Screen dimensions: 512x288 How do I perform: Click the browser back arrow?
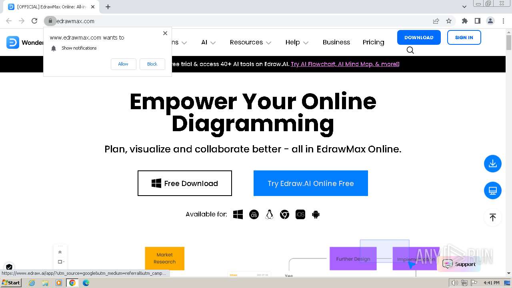(9, 21)
